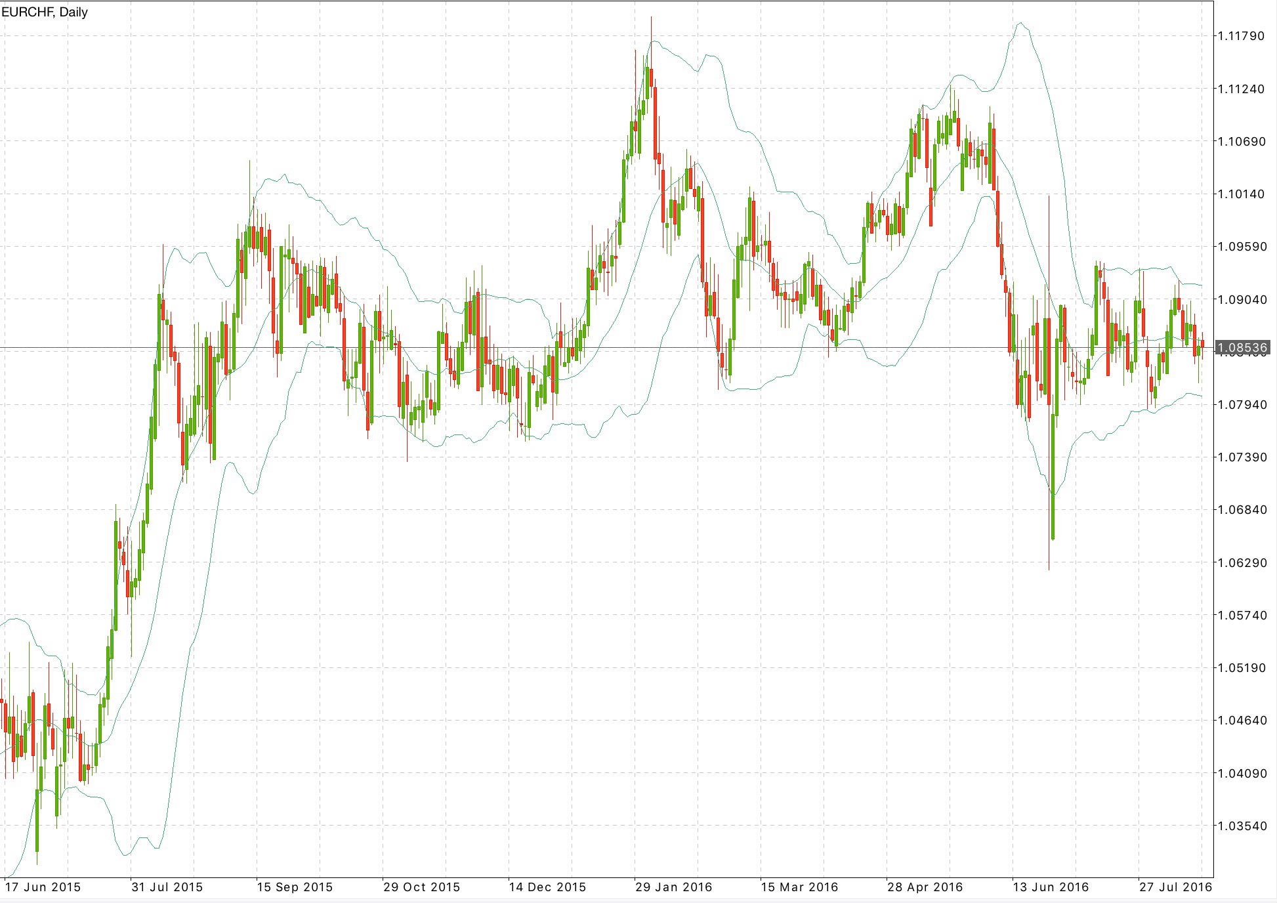This screenshot has height=903, width=1277.
Task: Choose the 29 Jan 2016 date label
Action: click(673, 887)
